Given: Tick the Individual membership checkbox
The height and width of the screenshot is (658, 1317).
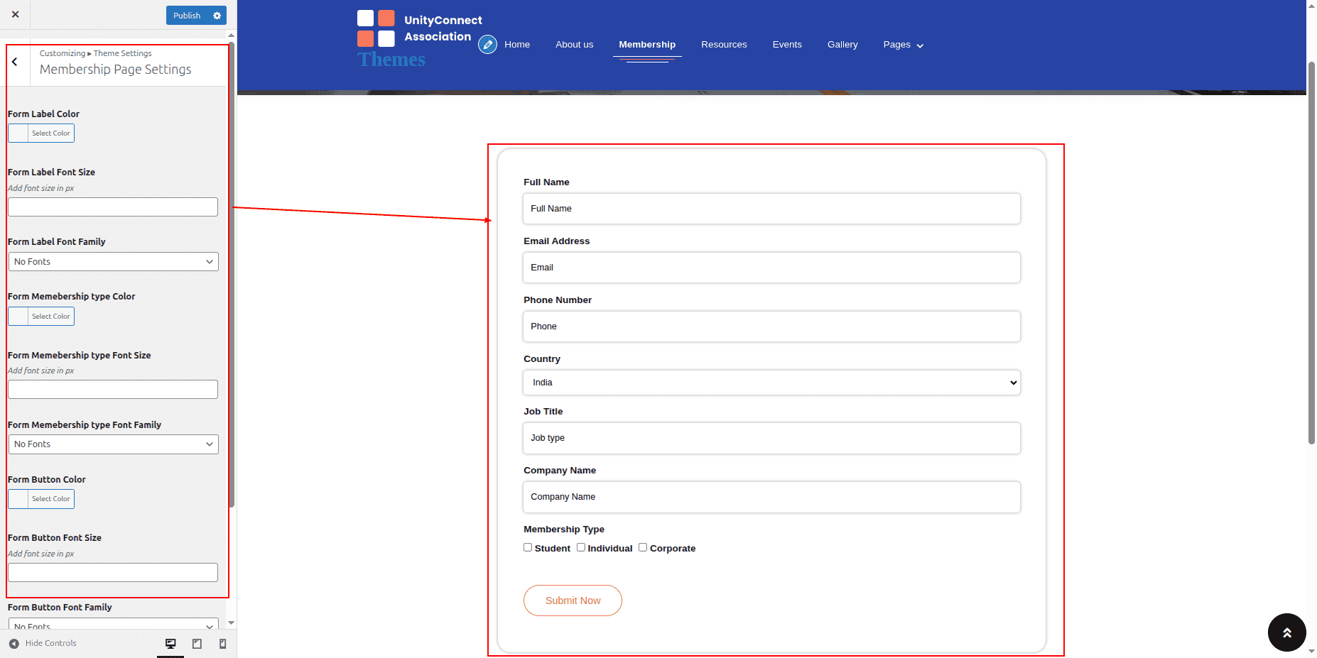Looking at the screenshot, I should tap(581, 547).
